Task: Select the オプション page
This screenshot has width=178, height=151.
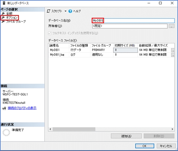Action: coord(12,17)
